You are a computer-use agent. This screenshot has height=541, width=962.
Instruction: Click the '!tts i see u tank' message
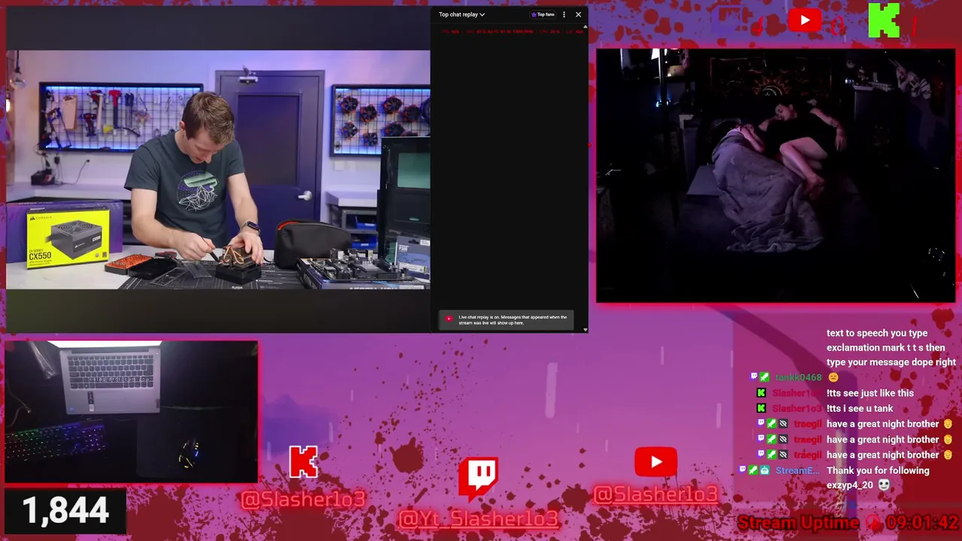pos(860,409)
